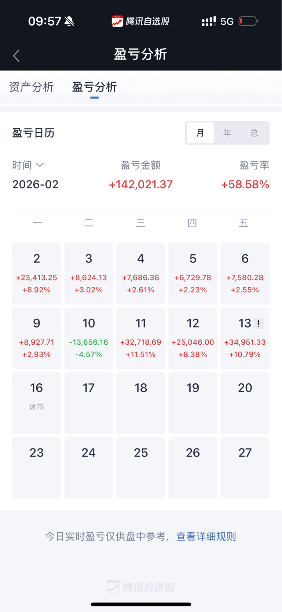Screen dimensions: 282x612
Task: Select the 月 (month) view toggle
Action: pos(200,133)
